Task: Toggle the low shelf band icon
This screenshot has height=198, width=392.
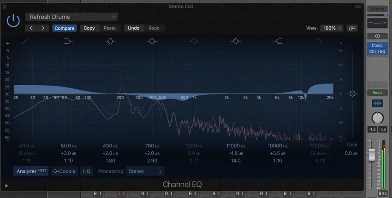Action: click(x=68, y=41)
